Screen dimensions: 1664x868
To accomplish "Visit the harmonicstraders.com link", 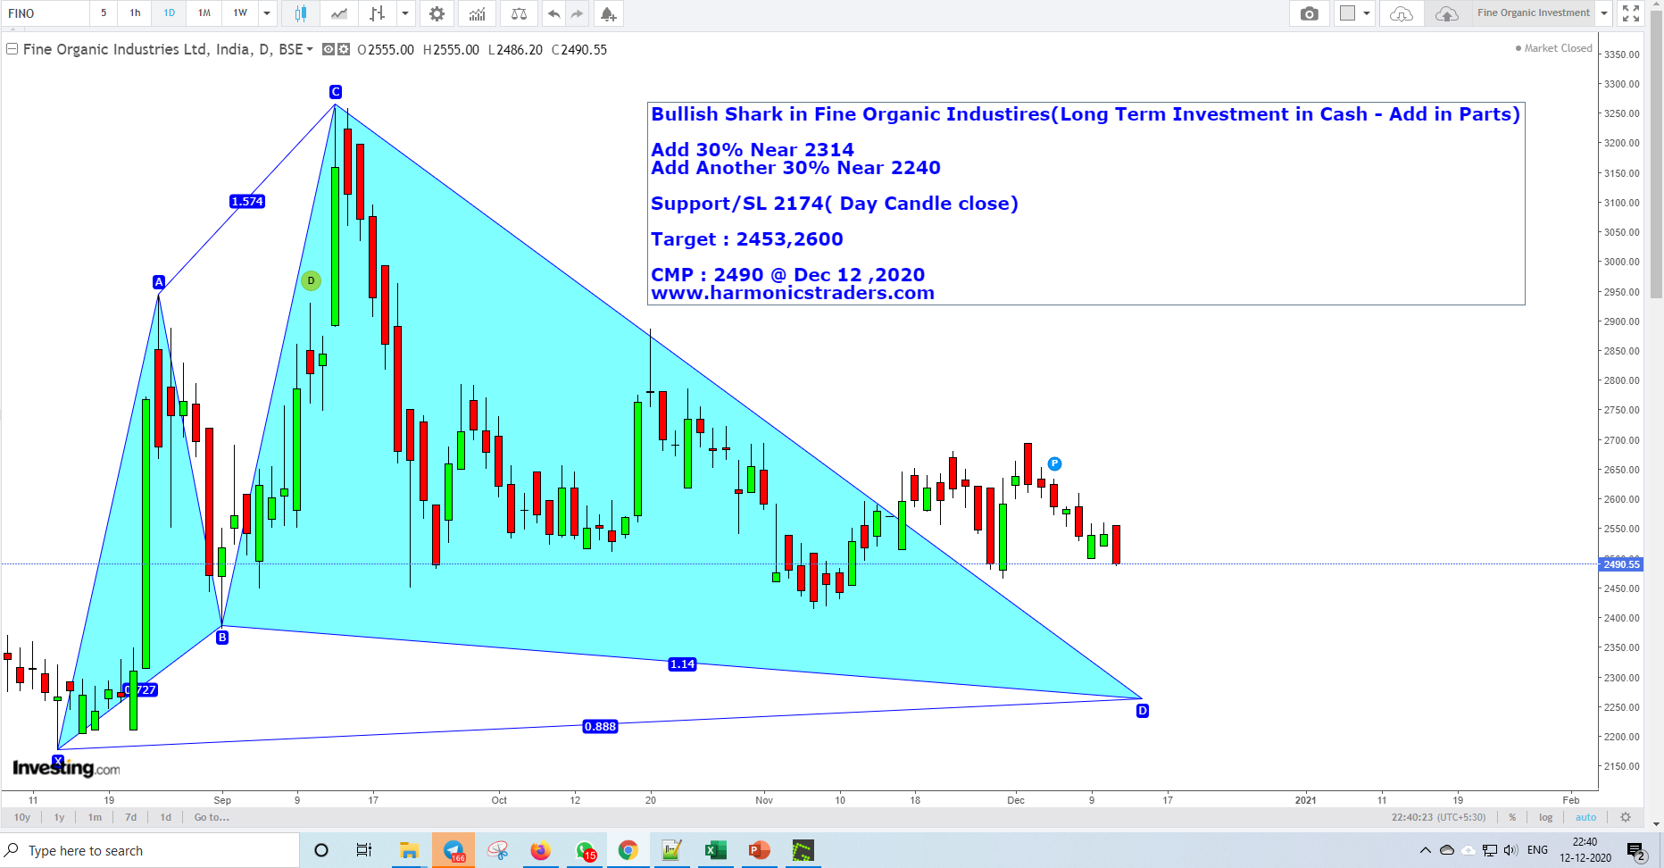I will pos(793,293).
